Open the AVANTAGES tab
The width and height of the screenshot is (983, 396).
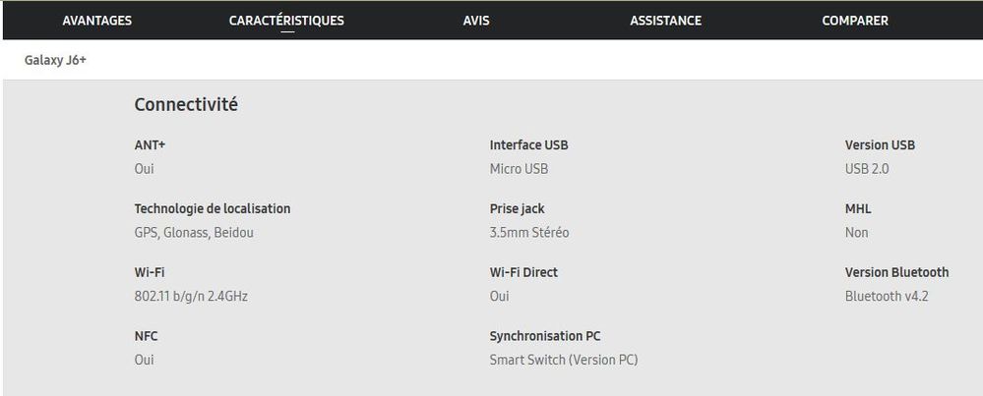click(96, 21)
